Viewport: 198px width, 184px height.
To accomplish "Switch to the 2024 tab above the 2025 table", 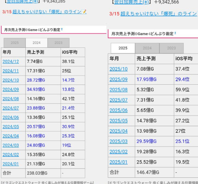I will tap(147, 48).
